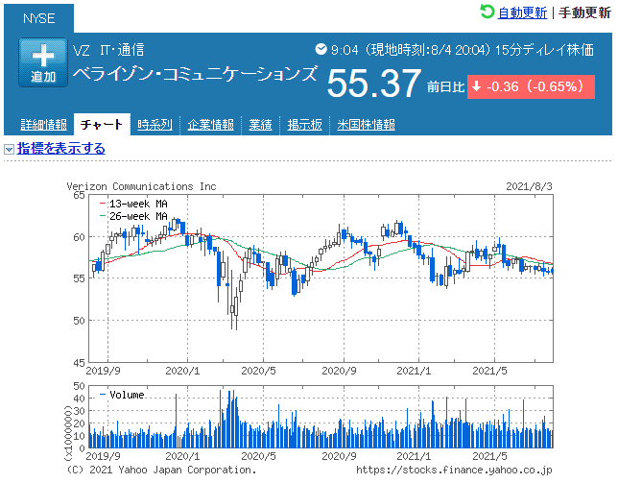
Task: Click the dropdown arrow icon beside 指標を表示する
Action: click(9, 149)
